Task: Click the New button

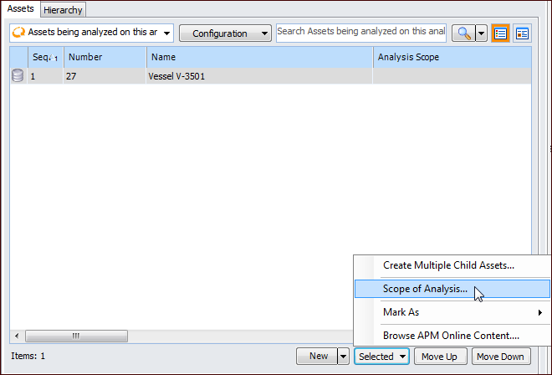Action: pos(317,357)
